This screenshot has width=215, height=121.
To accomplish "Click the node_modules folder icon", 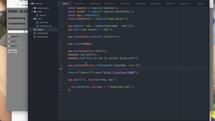I will [35, 8].
